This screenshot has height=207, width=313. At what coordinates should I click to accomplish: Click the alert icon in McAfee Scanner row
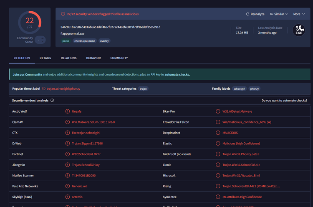(68, 175)
